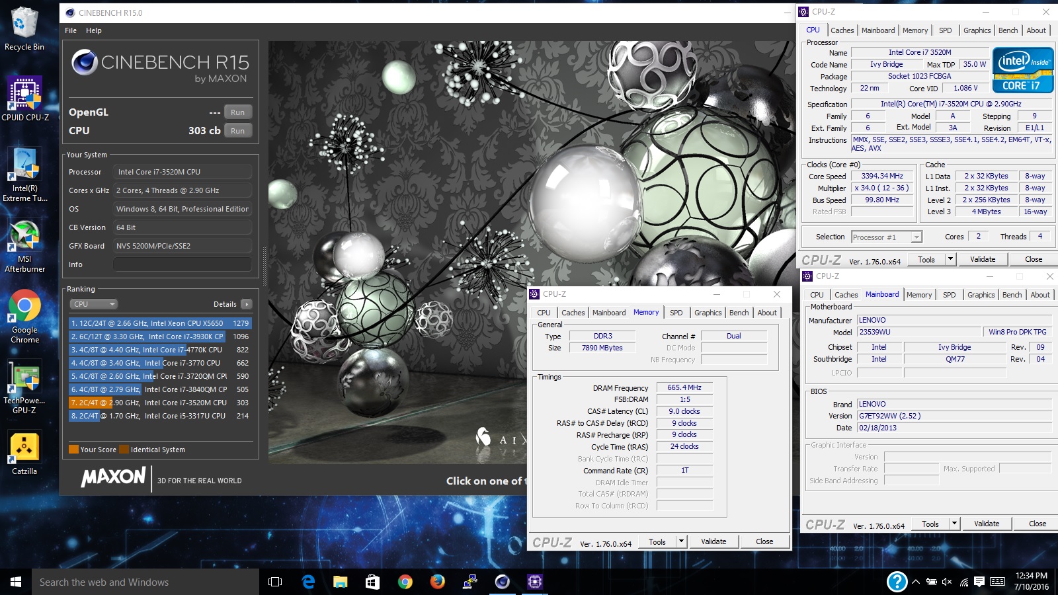Click BIOS version G7ET92WW (2.52) field
This screenshot has height=595, width=1058.
click(x=954, y=416)
